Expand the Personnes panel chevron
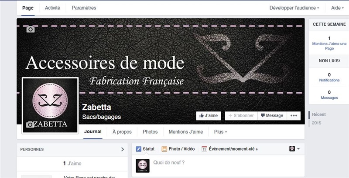Image resolution: width=349 pixels, height=178 pixels. (123, 149)
